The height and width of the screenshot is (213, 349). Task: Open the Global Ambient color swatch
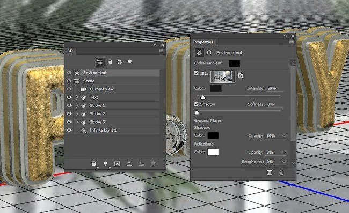[x=235, y=64]
